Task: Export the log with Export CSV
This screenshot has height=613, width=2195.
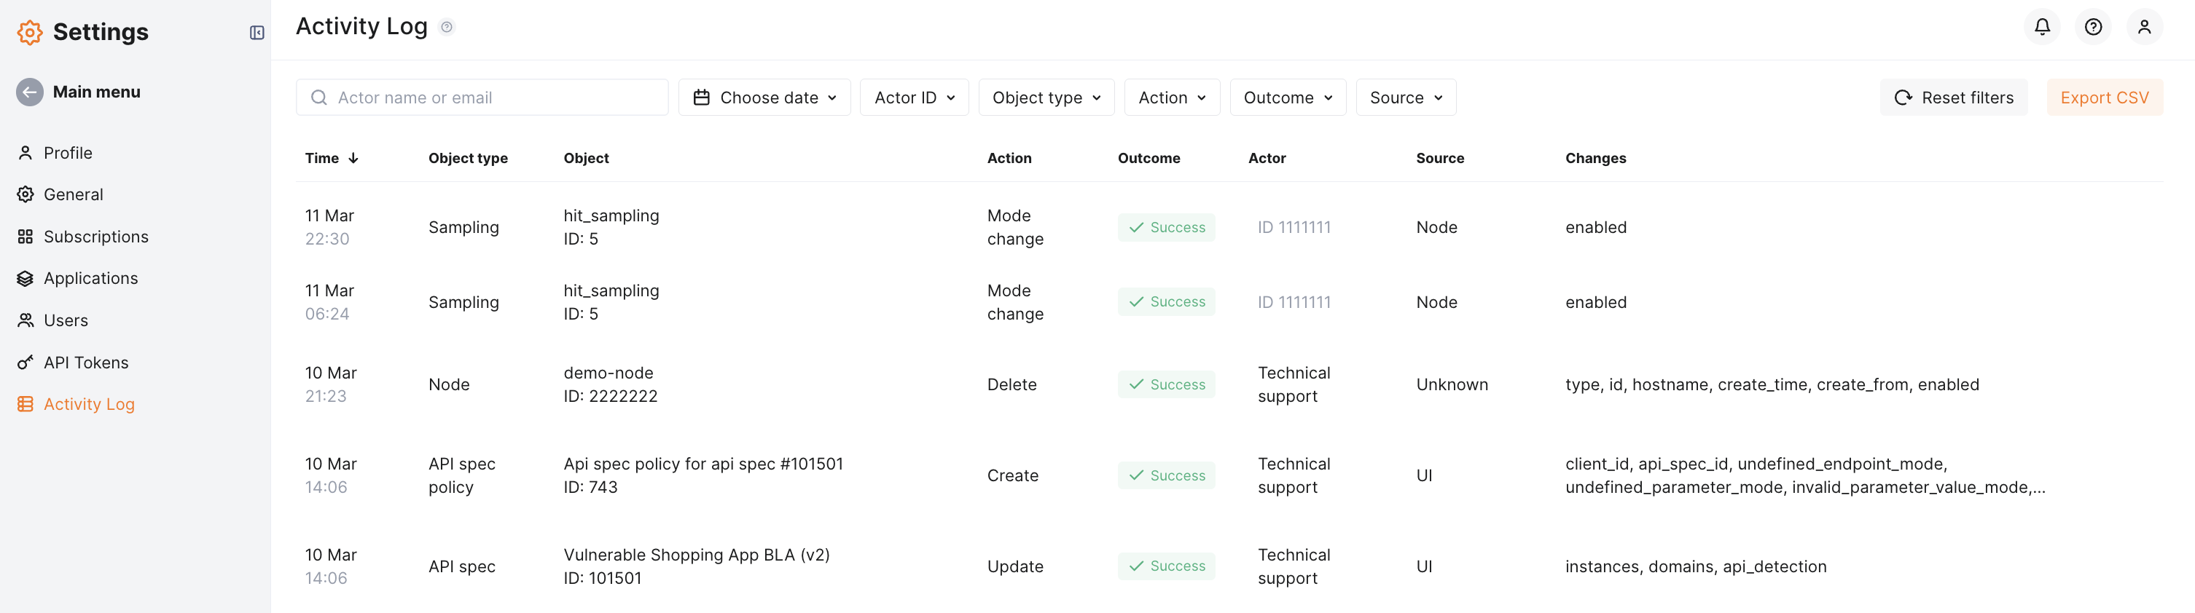Action: point(2104,98)
